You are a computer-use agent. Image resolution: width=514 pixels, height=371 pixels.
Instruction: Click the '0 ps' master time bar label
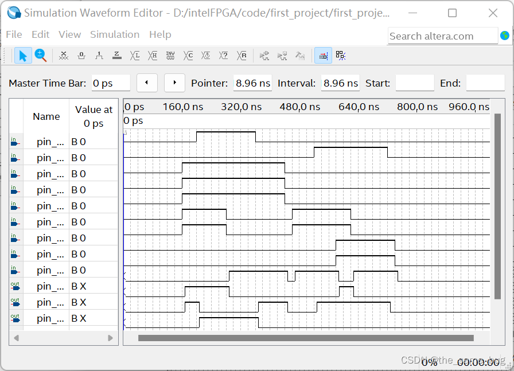tap(133, 120)
